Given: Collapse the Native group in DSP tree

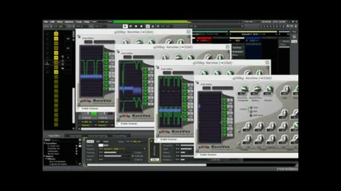Looking at the screenshot, I should coord(45,156).
